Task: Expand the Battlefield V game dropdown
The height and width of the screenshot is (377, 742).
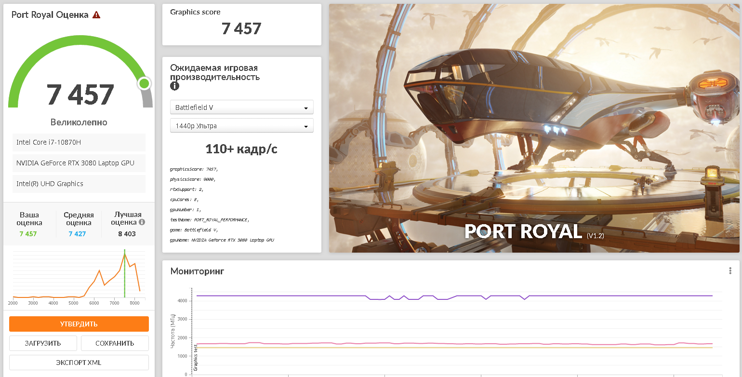Action: (x=242, y=107)
